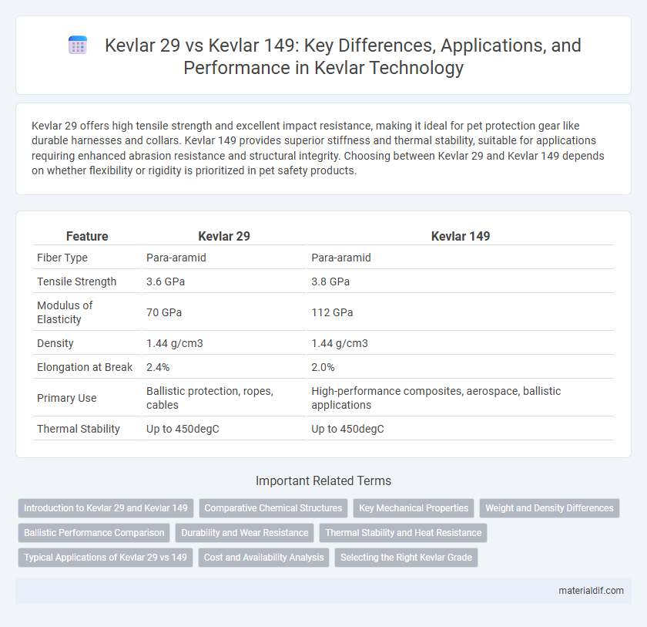Select the 'Tensile Strength' row label
This screenshot has width=647, height=627.
pyautogui.click(x=77, y=281)
